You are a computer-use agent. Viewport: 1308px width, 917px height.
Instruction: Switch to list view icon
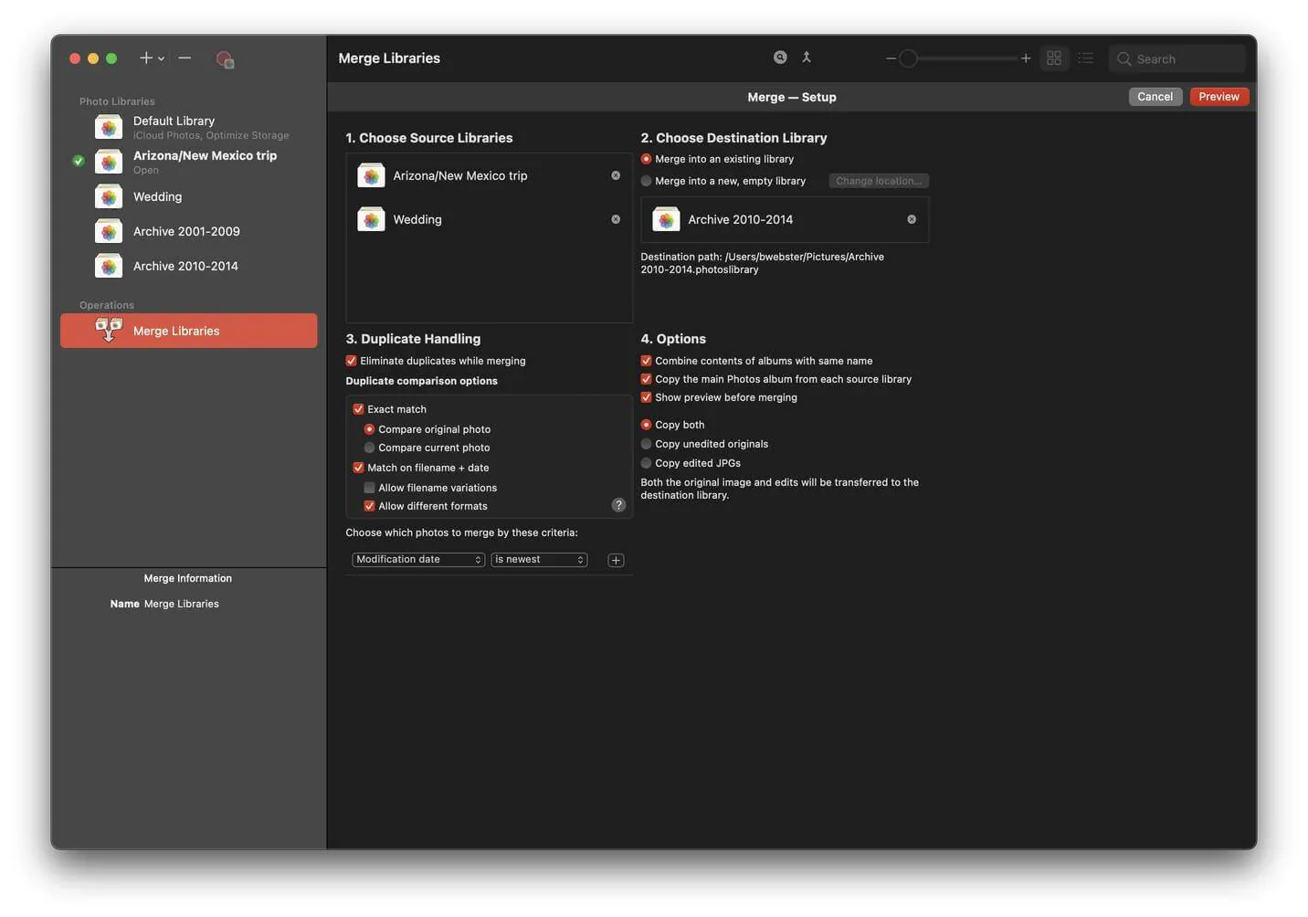pyautogui.click(x=1085, y=58)
